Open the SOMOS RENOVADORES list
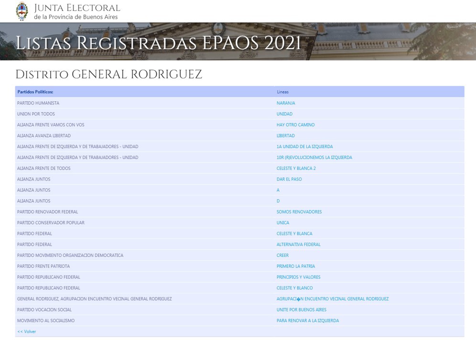Screen dimensions: 476x340 click(x=299, y=212)
